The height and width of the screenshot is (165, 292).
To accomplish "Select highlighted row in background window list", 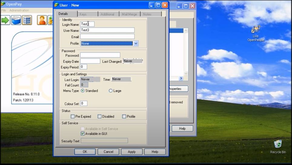I will [x=176, y=31].
